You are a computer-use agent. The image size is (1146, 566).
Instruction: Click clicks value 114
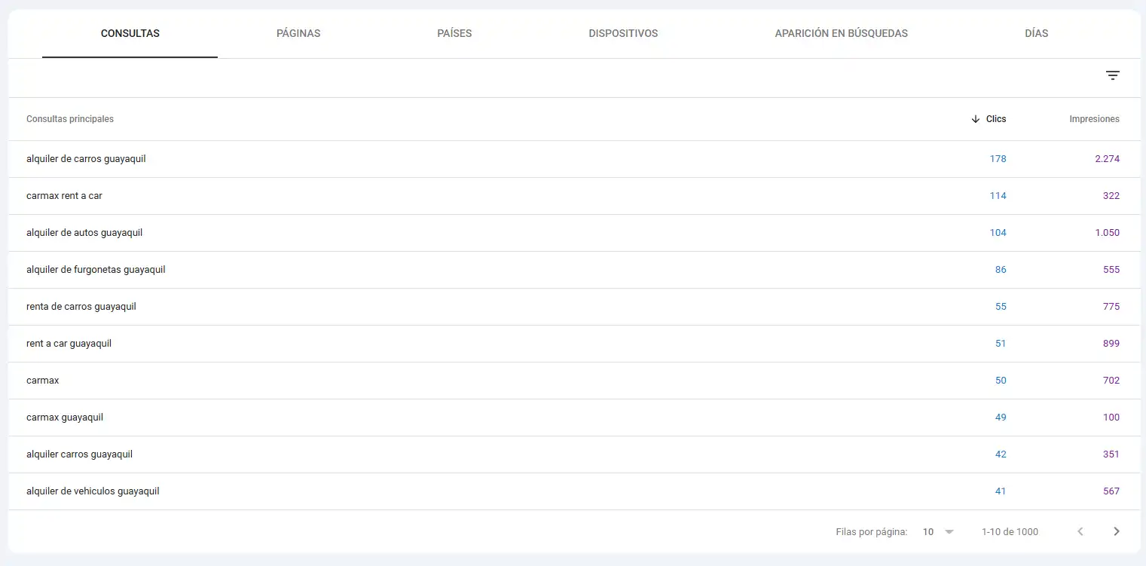click(998, 196)
